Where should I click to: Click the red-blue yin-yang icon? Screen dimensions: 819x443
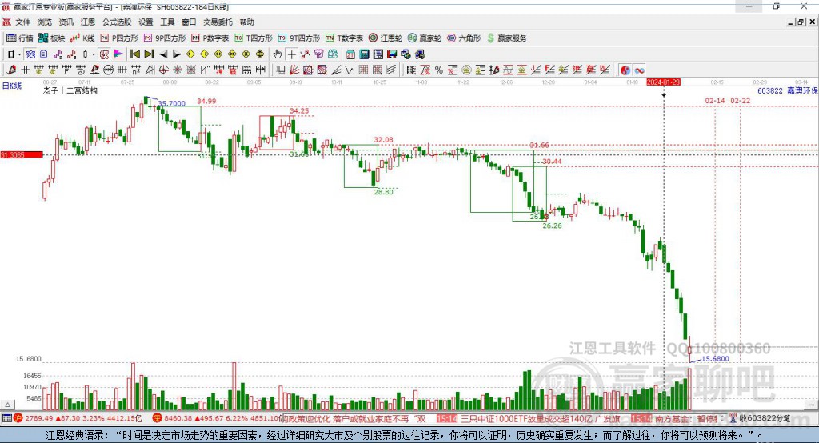625,70
